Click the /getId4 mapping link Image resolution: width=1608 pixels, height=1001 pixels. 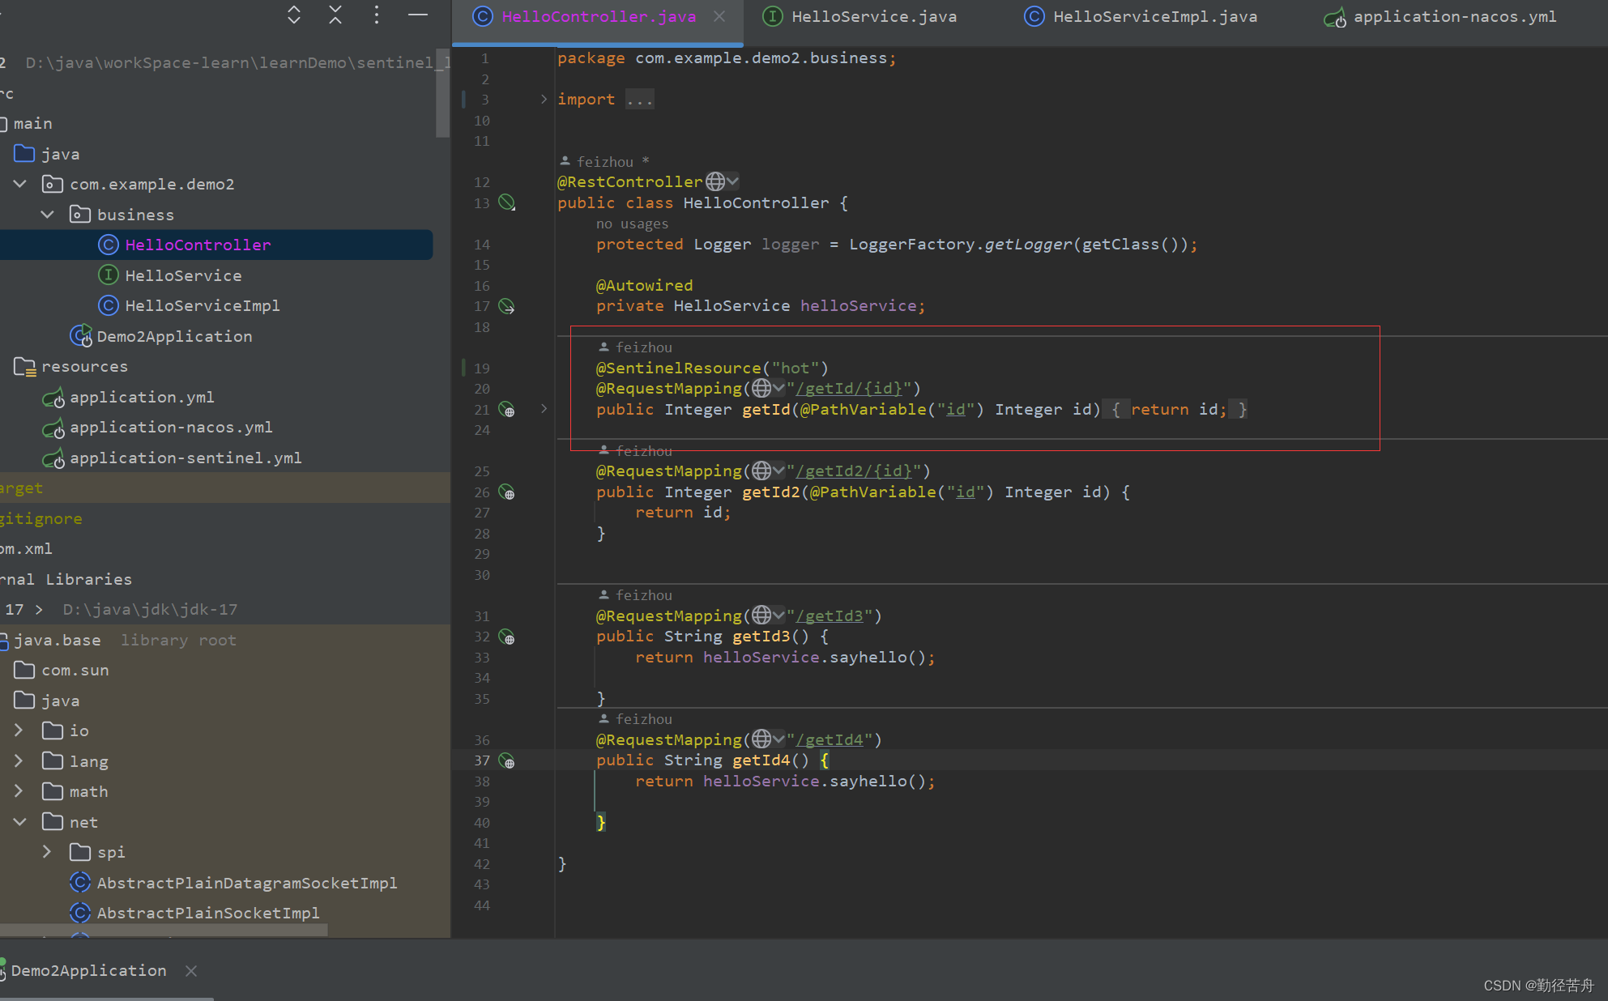[830, 740]
